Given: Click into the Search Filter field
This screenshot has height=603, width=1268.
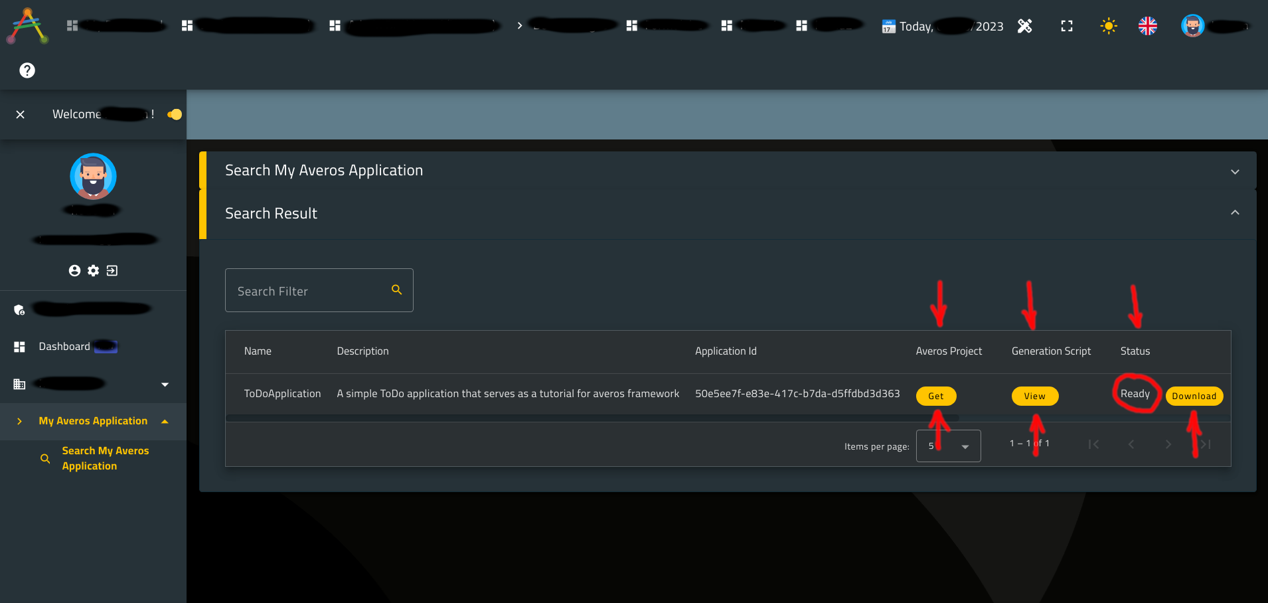Looking at the screenshot, I should (x=319, y=290).
